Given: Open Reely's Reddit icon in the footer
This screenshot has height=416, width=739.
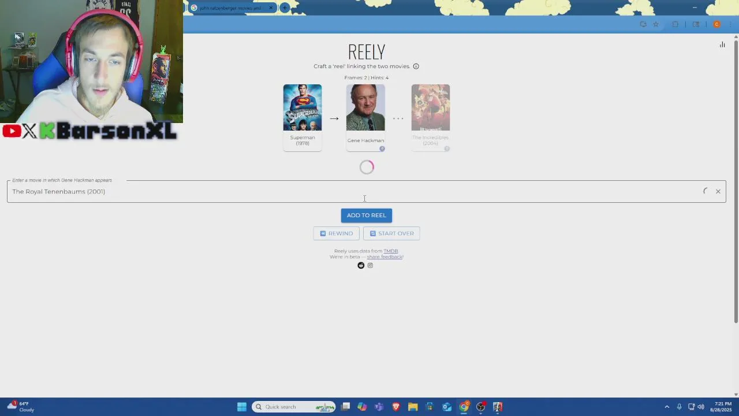Looking at the screenshot, I should [361, 265].
